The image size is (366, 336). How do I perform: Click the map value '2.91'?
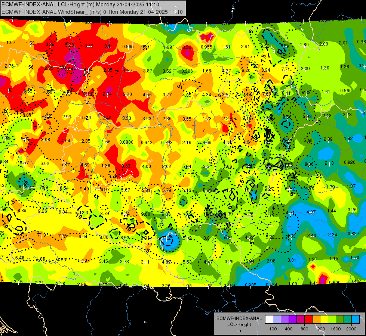tap(245, 47)
